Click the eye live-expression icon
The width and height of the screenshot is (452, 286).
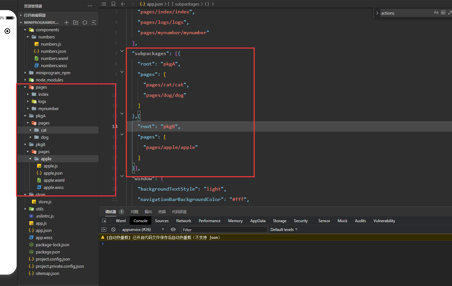point(173,229)
